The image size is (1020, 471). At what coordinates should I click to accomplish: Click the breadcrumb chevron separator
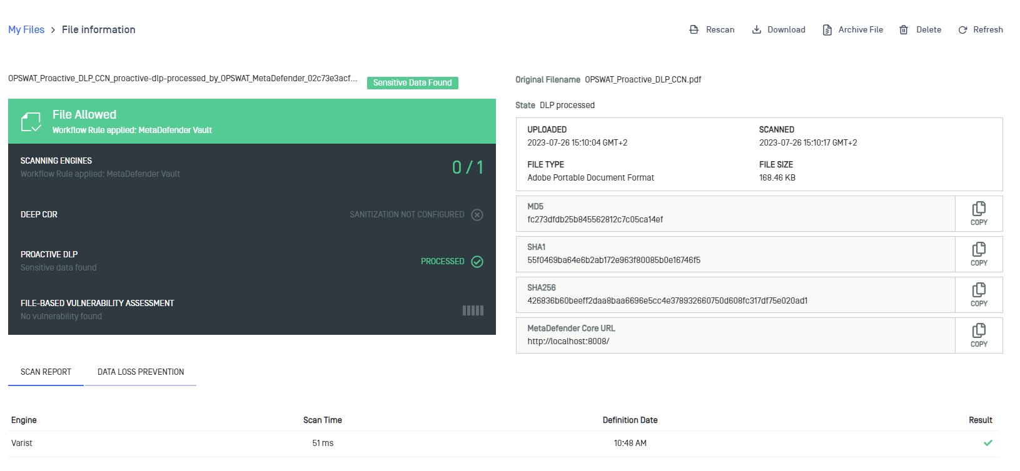point(53,30)
